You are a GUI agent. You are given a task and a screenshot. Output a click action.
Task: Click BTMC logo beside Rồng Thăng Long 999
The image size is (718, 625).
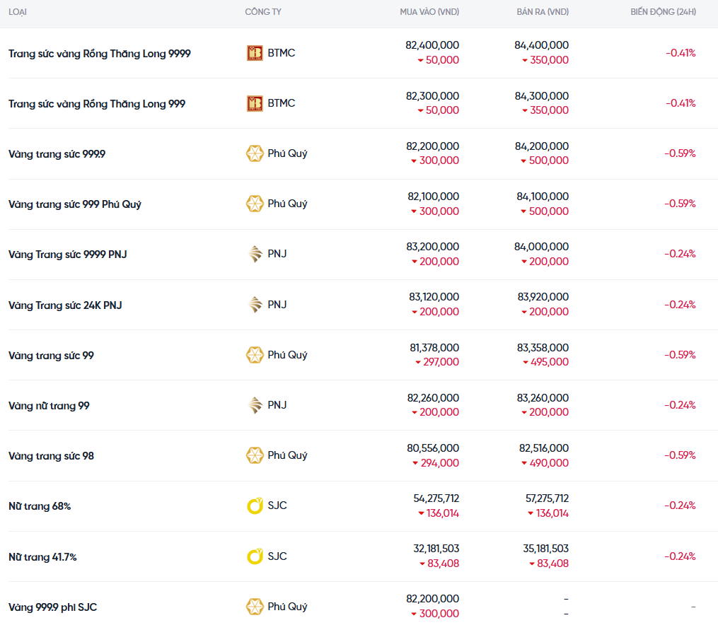point(255,103)
